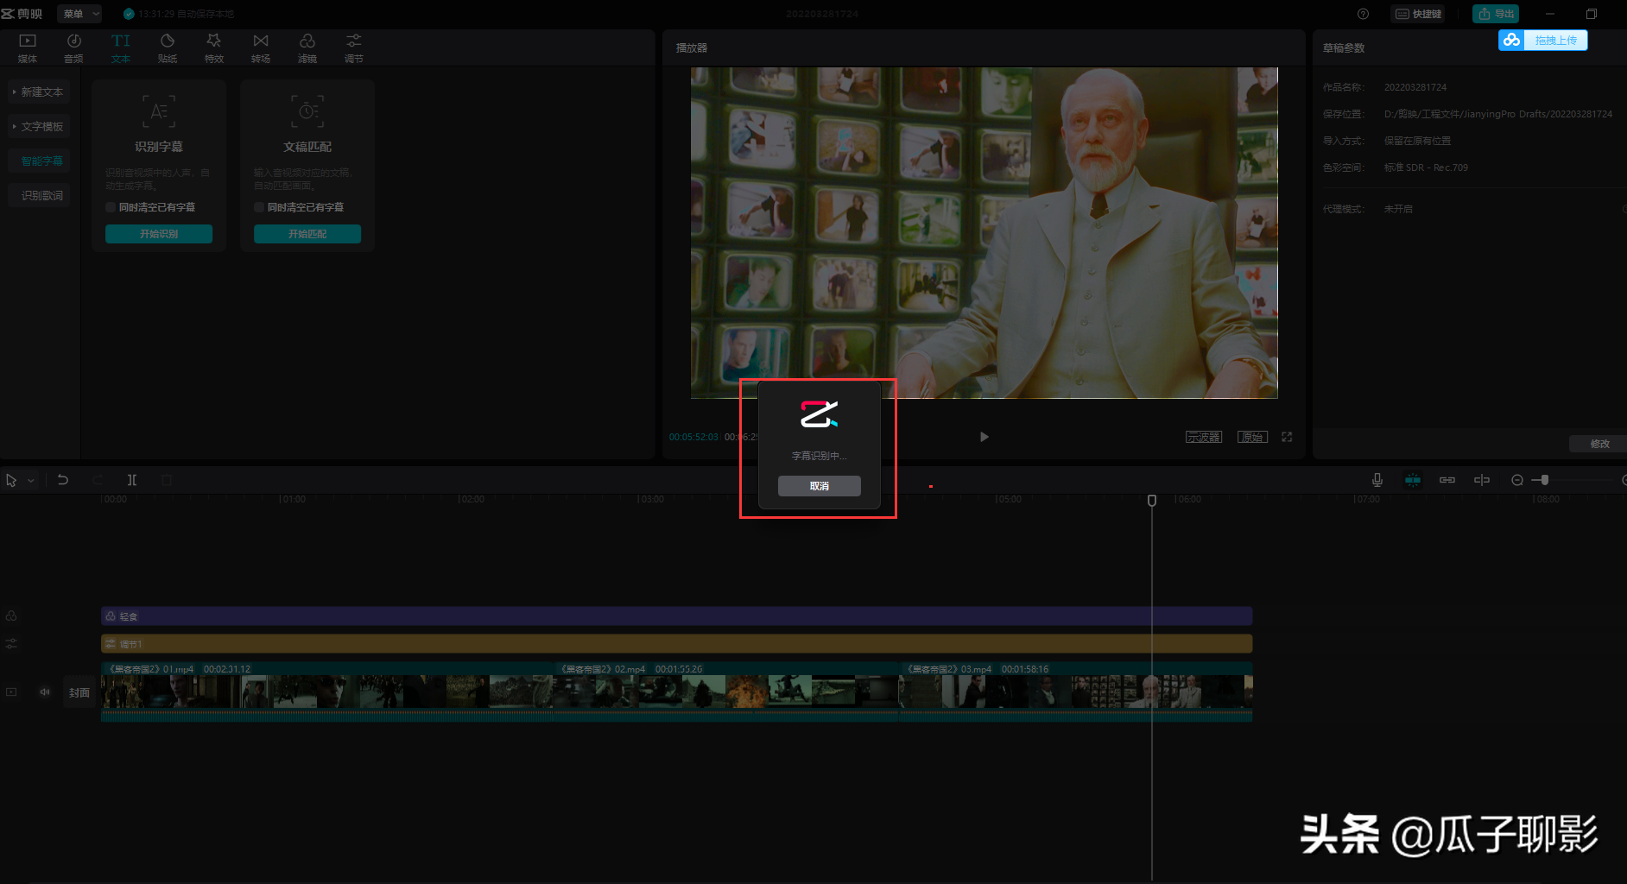Viewport: 1627px width, 884px height.
Task: Enter fullscreen preview mode
Action: click(1287, 437)
